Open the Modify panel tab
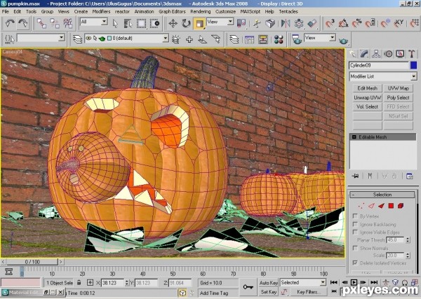 [x=364, y=54]
